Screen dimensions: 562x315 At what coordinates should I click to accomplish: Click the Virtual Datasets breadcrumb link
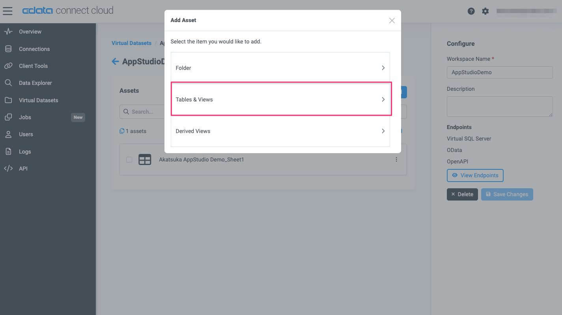131,43
